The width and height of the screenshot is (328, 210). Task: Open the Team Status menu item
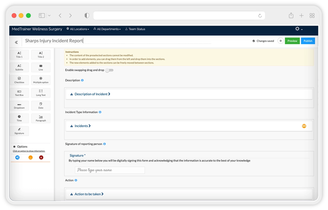[135, 29]
